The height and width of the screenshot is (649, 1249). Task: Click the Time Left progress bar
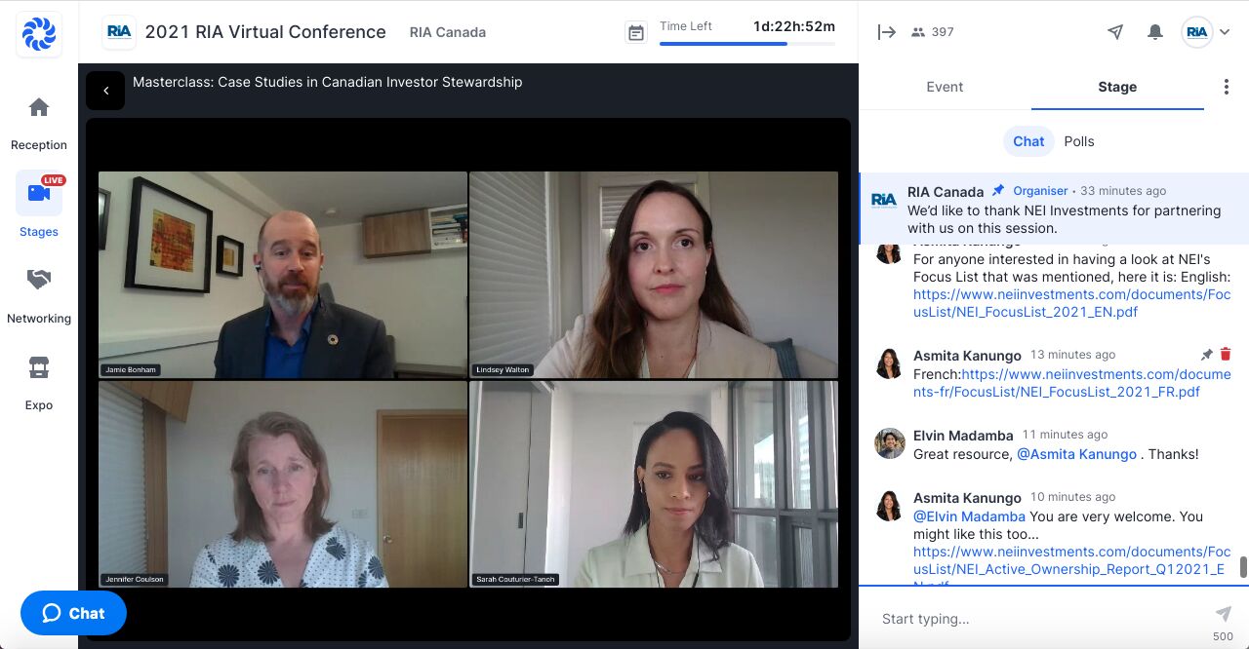pos(747,44)
